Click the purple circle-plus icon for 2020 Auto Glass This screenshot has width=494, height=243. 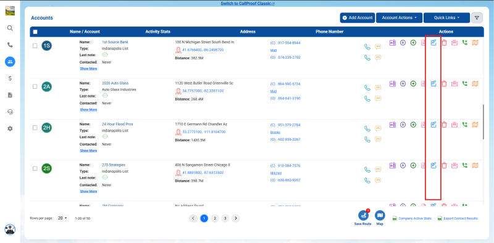[x=403, y=84]
